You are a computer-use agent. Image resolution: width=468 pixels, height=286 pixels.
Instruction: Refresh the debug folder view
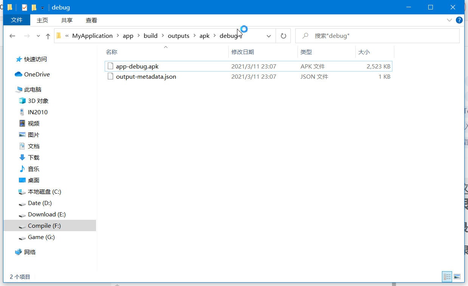(283, 36)
